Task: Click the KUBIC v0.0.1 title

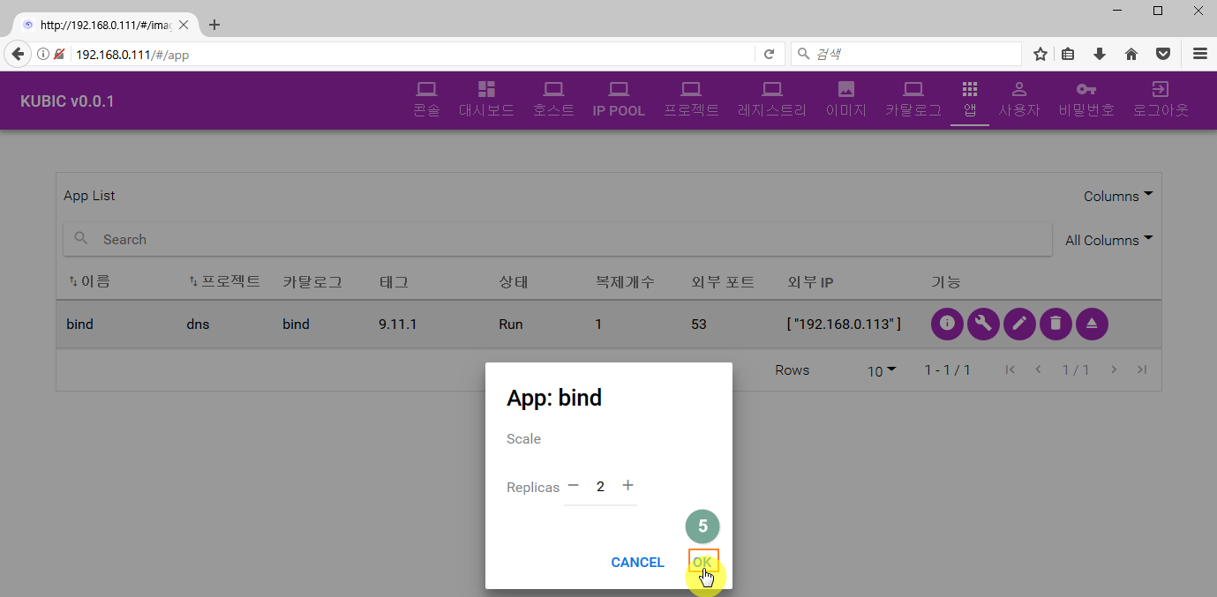Action: (x=67, y=101)
